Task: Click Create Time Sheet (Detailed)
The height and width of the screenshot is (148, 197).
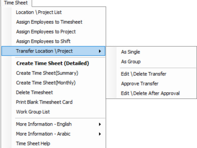Action: [x=53, y=63]
